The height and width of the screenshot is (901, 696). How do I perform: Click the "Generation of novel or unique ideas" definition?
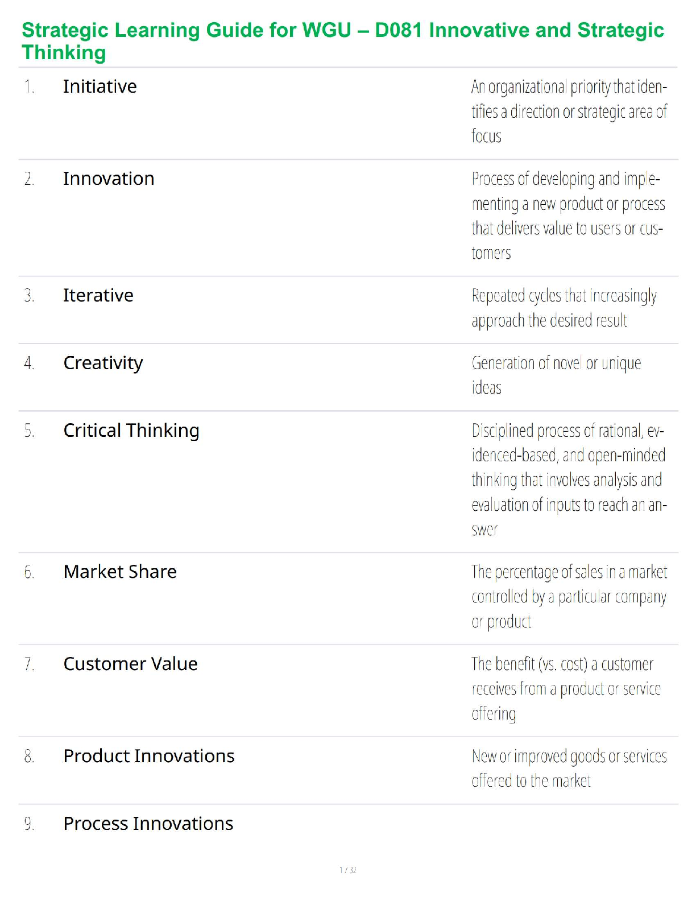[556, 375]
